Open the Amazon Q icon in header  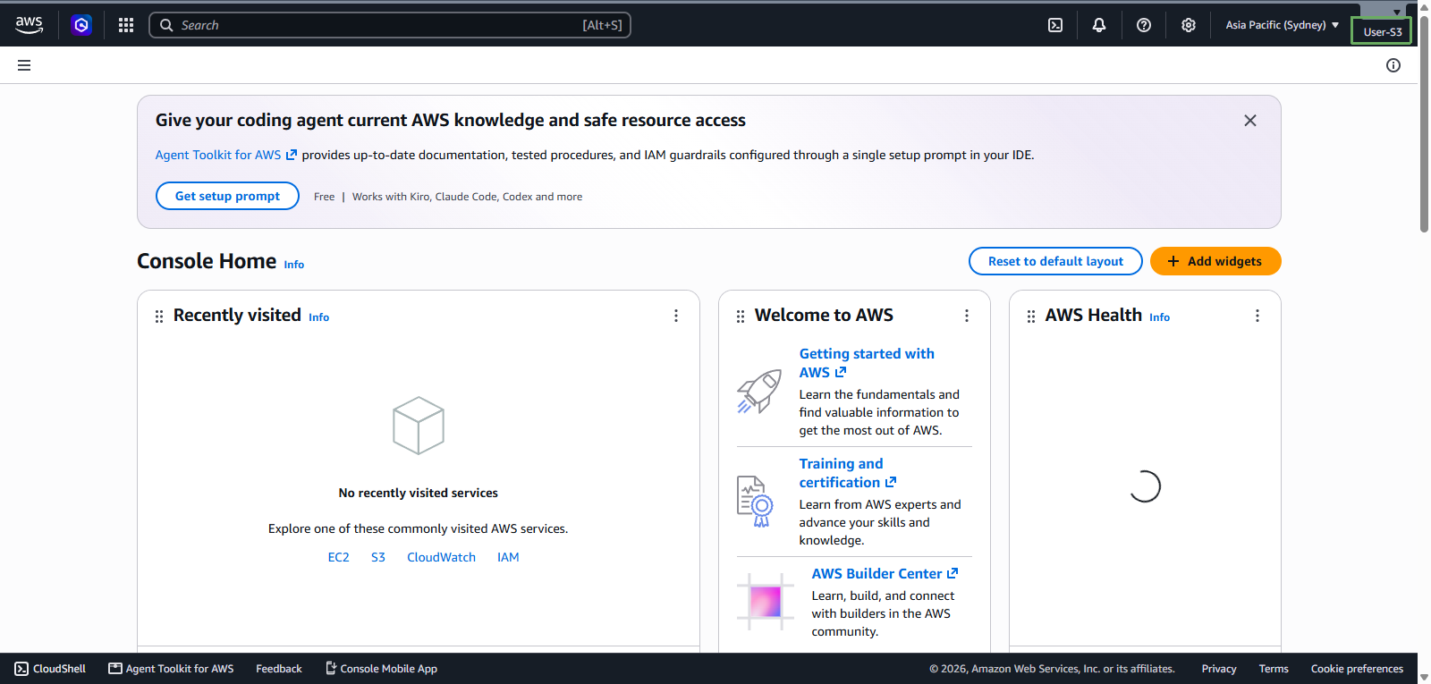(x=81, y=25)
